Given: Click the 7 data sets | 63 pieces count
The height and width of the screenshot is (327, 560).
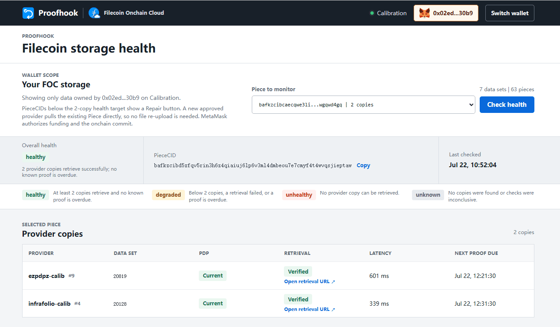Looking at the screenshot, I should coord(507,89).
